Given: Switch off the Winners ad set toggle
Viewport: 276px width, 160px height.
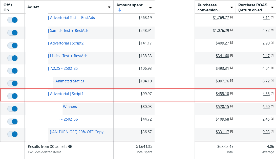Looking at the screenshot, I should (x=12, y=109).
